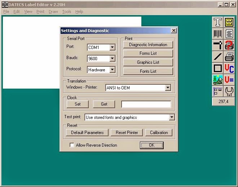
Task: Click the clock Set button
Action: coord(78,104)
